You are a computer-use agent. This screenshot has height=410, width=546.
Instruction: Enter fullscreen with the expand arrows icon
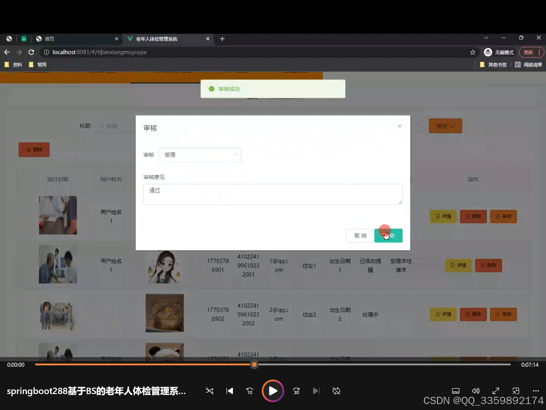(x=495, y=391)
